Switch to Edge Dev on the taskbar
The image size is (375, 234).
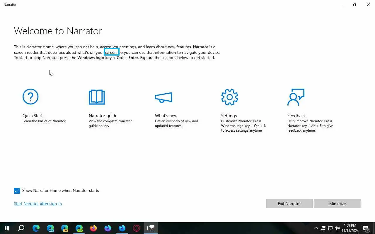click(79, 228)
